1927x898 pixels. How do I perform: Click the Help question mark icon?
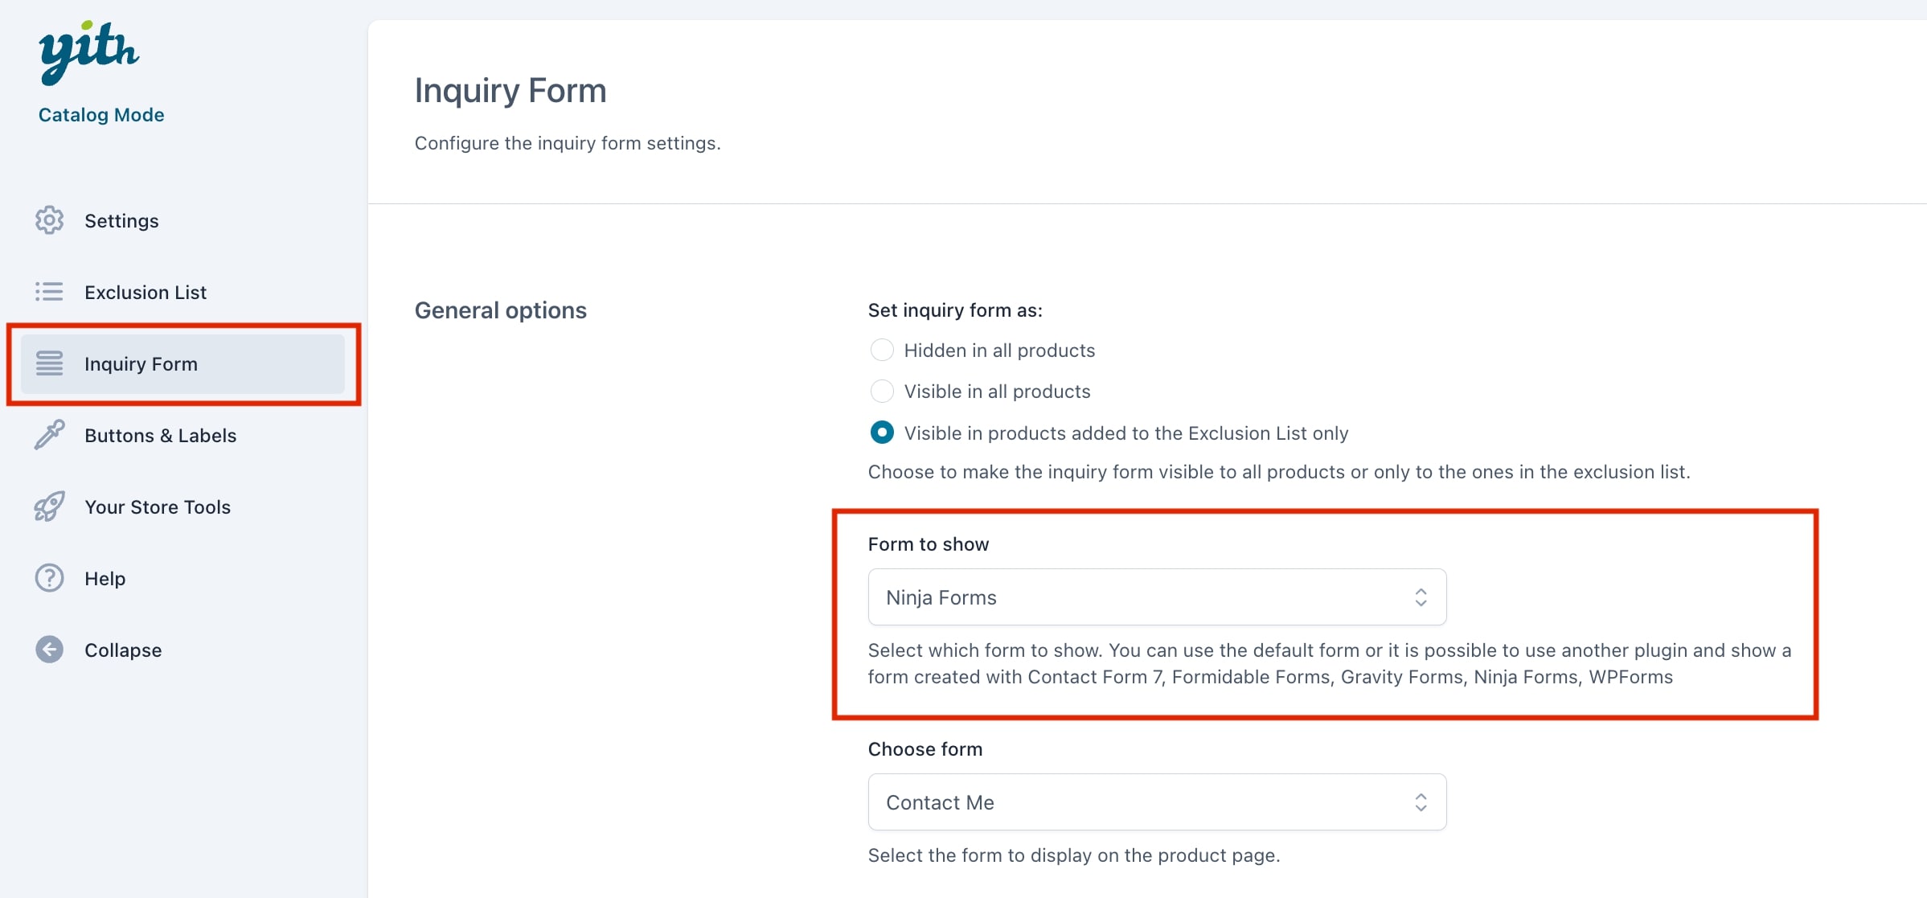(49, 578)
